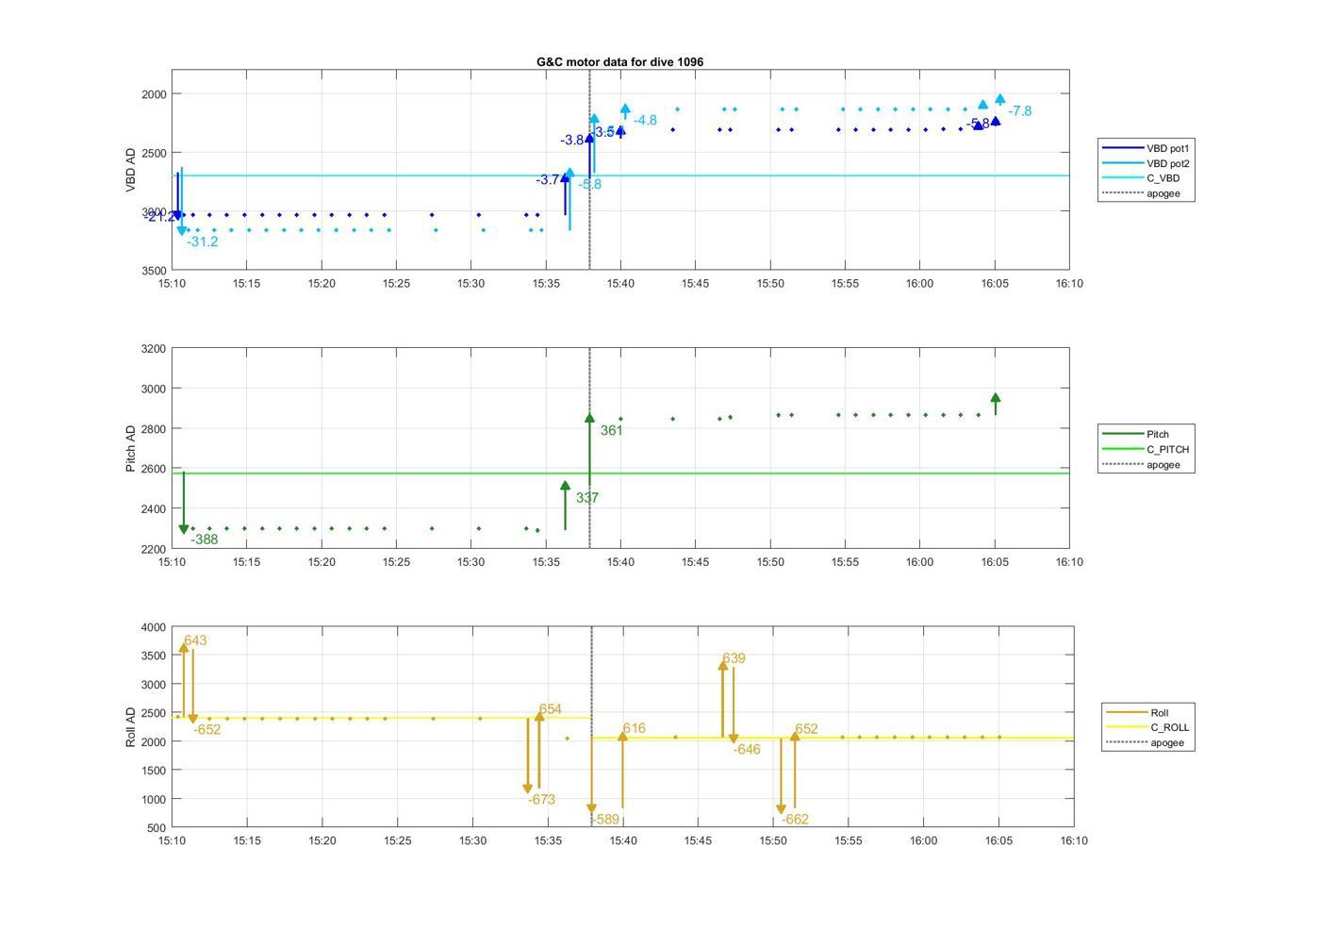
Task: Click the 'Roll AD' y-axis label
Action: point(131,726)
